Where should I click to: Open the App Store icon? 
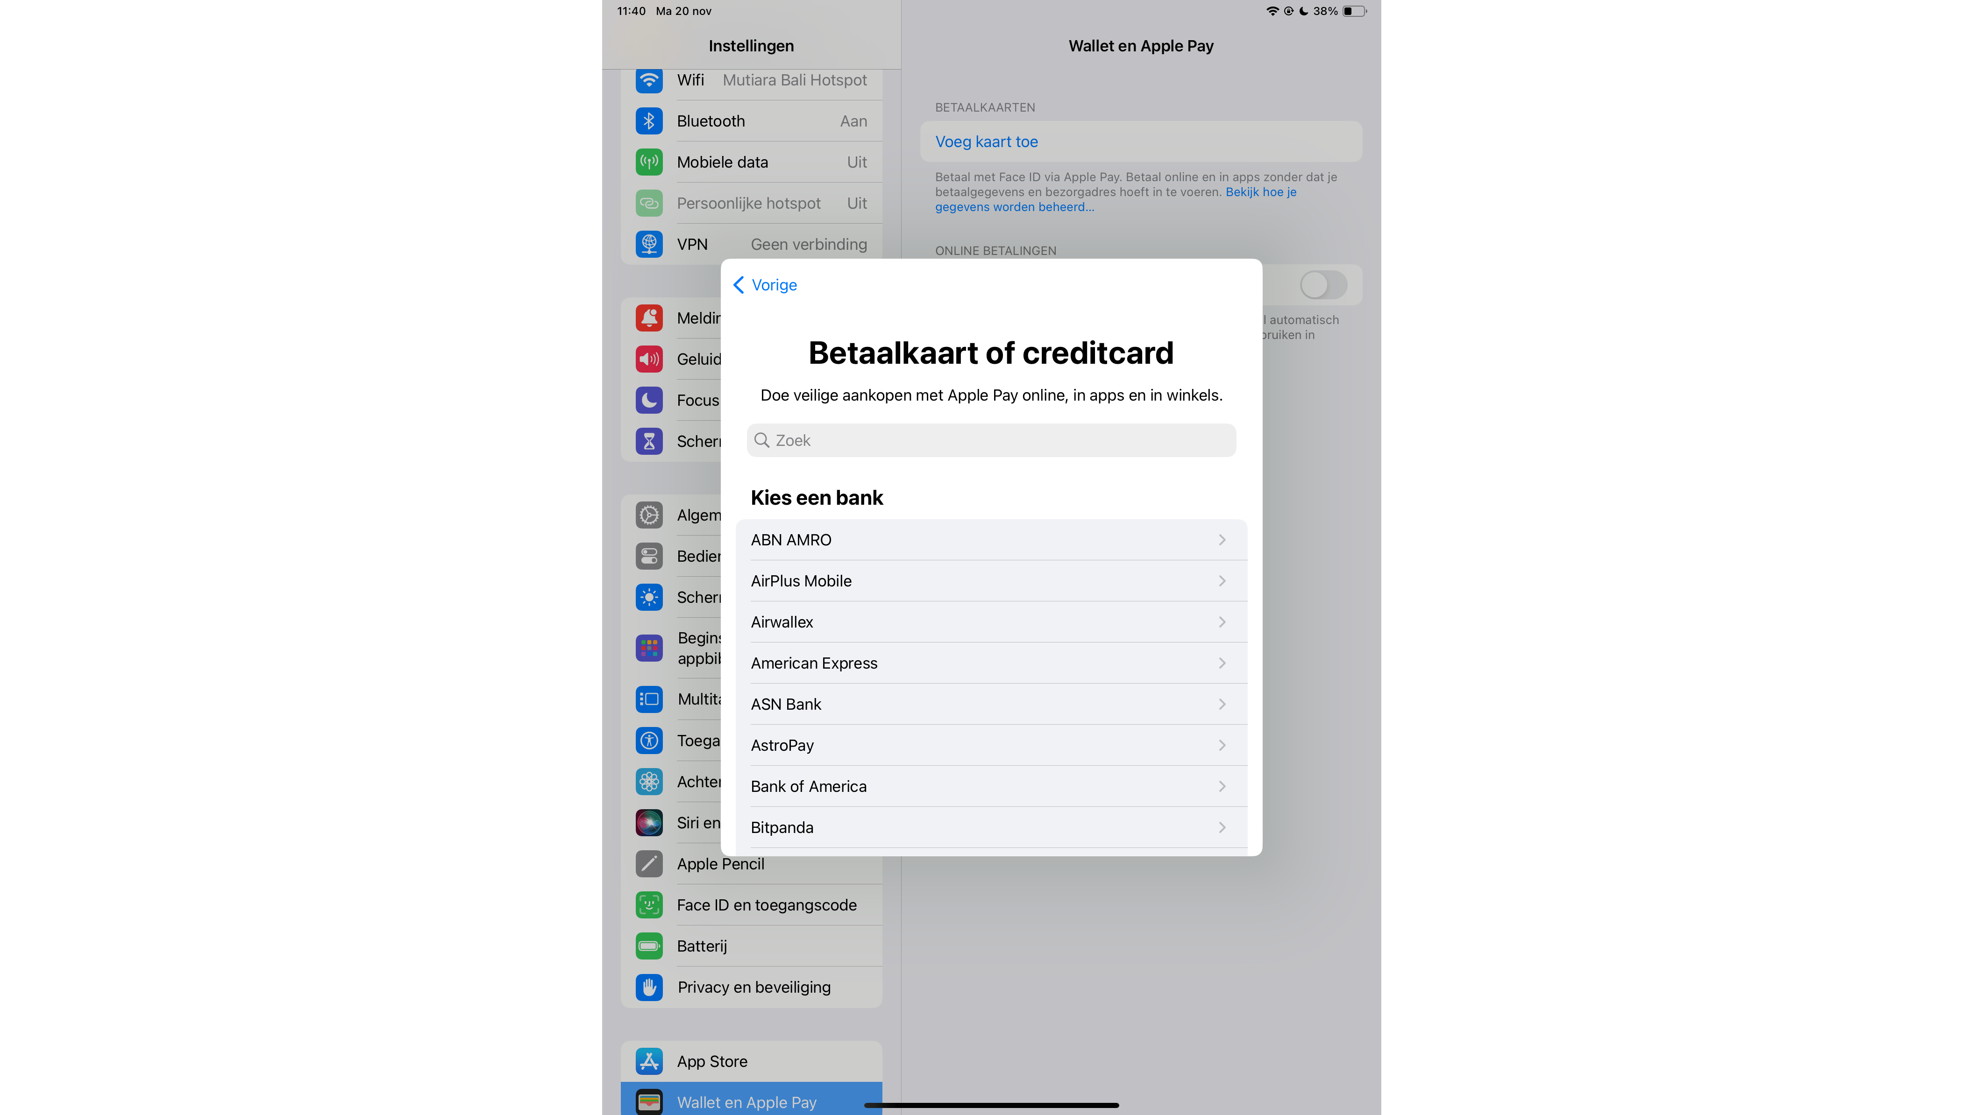pos(649,1061)
